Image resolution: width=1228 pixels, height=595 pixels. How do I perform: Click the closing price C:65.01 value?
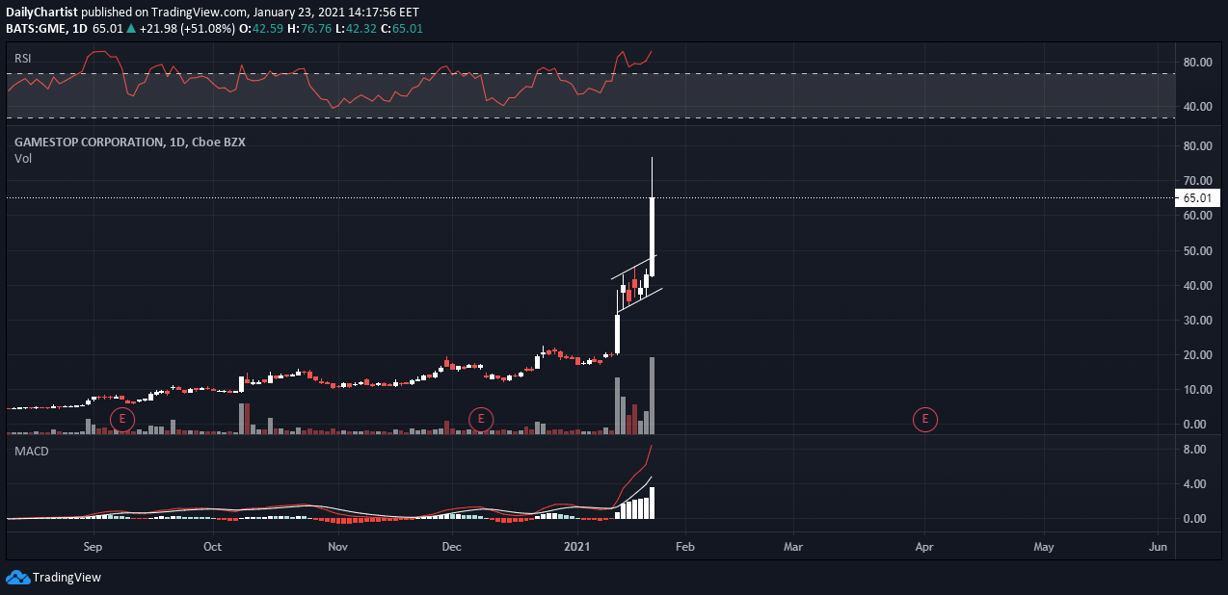(404, 29)
